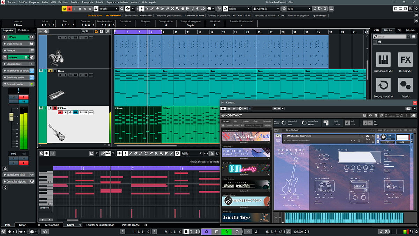Click the Kontakt Libraries tab
The image size is (419, 236).
click(x=226, y=121)
